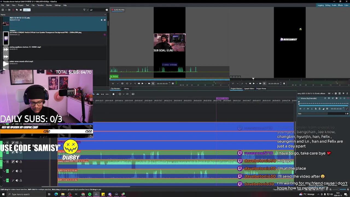Image resolution: width=350 pixels, height=197 pixels.
Task: Click the set zone in icon in Clip Monitor
Action: pyautogui.click(x=131, y=83)
